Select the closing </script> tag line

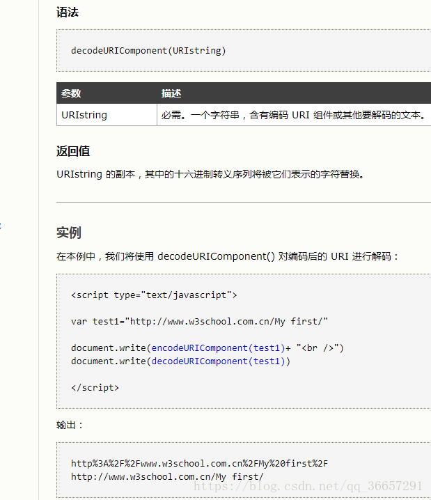[95, 388]
